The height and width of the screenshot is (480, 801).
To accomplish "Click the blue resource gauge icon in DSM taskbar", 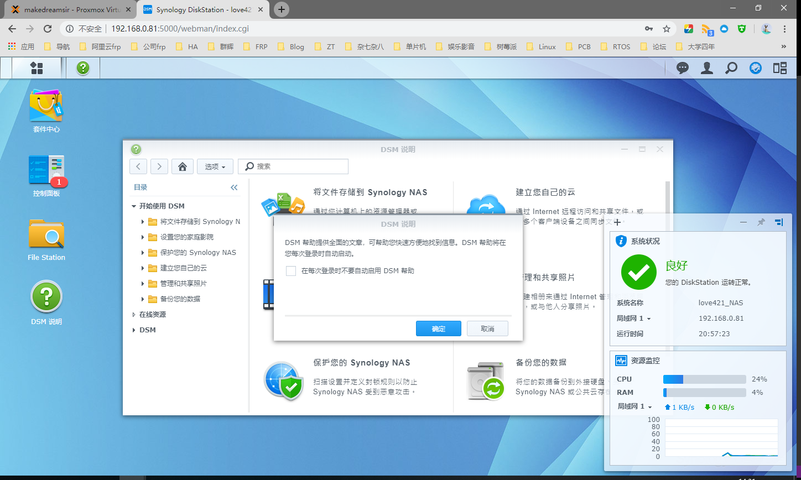I will click(x=756, y=68).
